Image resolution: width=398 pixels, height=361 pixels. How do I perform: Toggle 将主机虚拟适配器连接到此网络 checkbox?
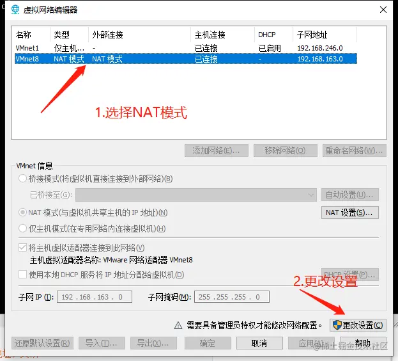[22, 247]
